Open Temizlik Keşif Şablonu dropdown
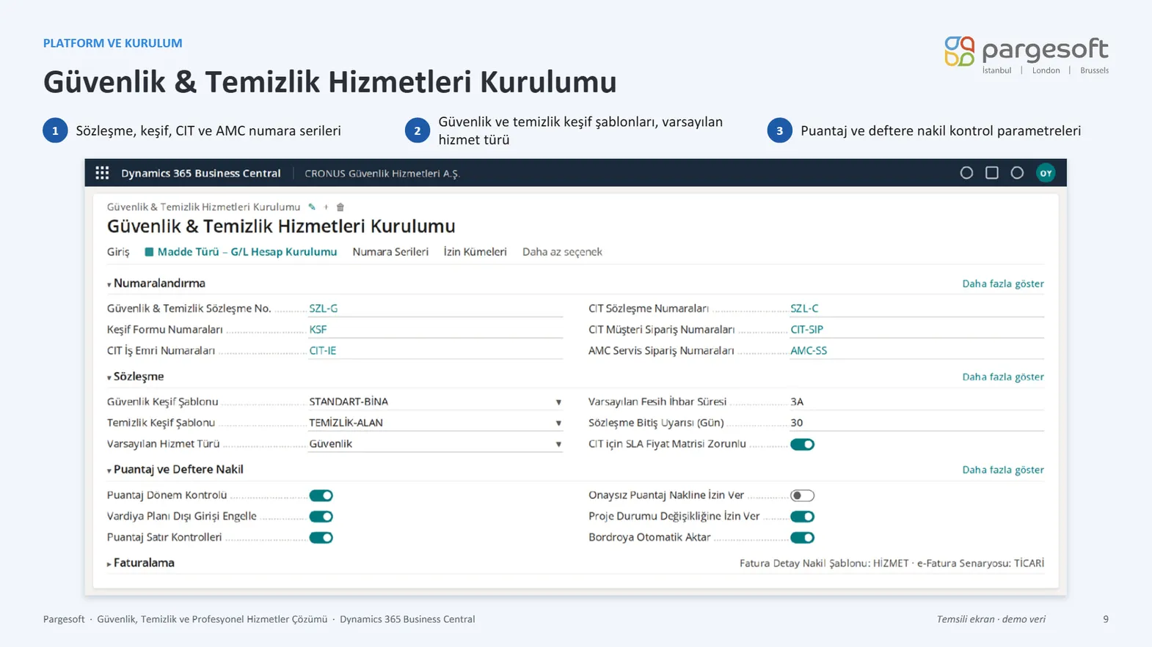 click(x=558, y=423)
